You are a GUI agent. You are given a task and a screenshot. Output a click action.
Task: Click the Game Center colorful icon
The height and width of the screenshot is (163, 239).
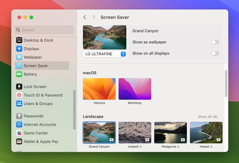[x=19, y=133]
